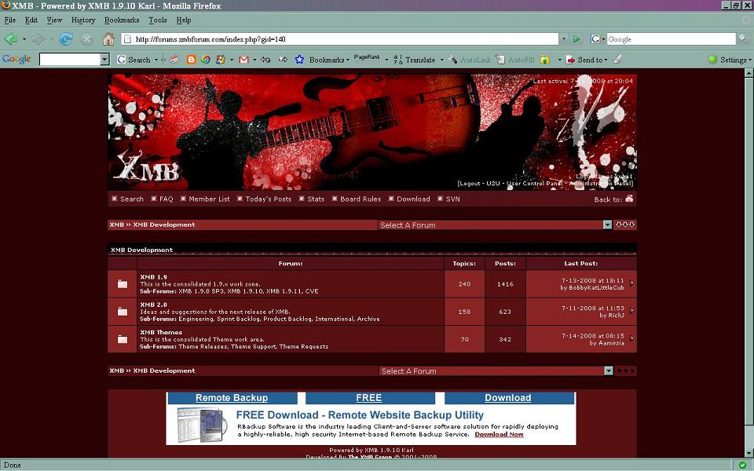
Task: Click the Member List link
Action: pyautogui.click(x=209, y=199)
